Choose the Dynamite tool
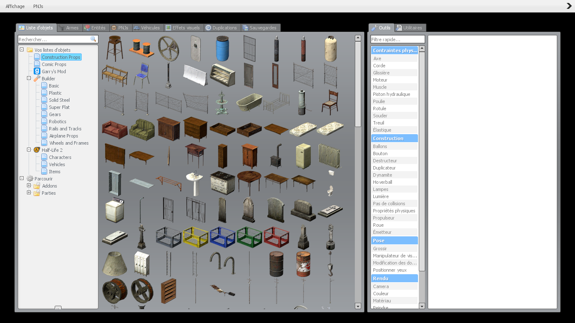Screen dimensions: 575x323 coord(394,175)
